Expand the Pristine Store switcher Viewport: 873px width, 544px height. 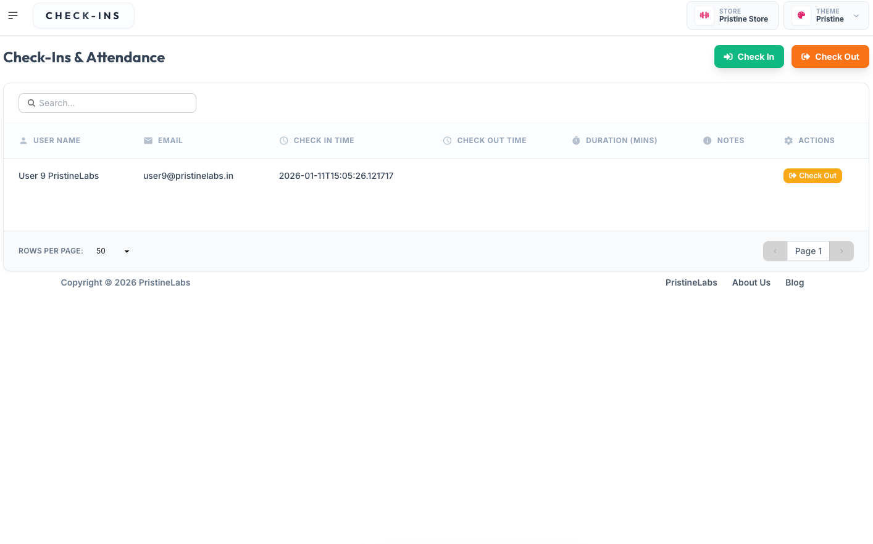click(x=732, y=15)
